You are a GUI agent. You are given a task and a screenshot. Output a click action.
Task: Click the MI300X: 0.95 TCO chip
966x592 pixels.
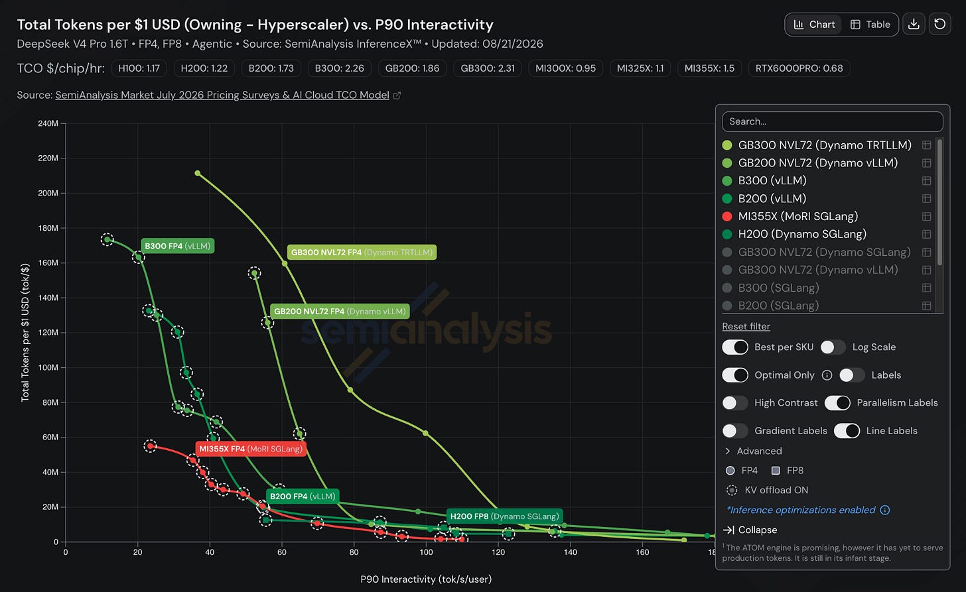(x=566, y=68)
